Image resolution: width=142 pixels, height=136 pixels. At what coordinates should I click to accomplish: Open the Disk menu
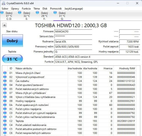click(45, 9)
